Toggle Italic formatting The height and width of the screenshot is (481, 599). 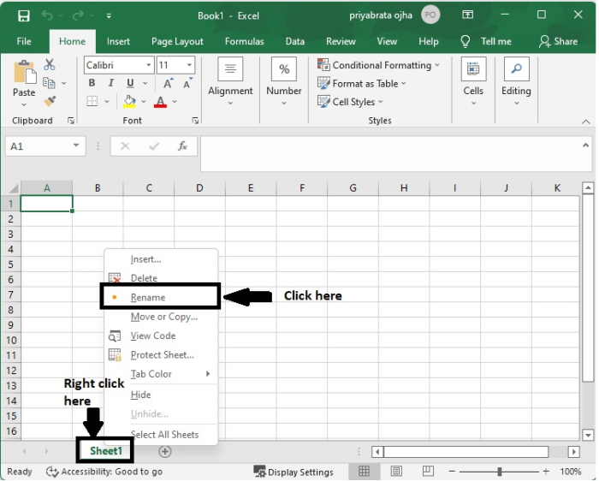pos(111,83)
